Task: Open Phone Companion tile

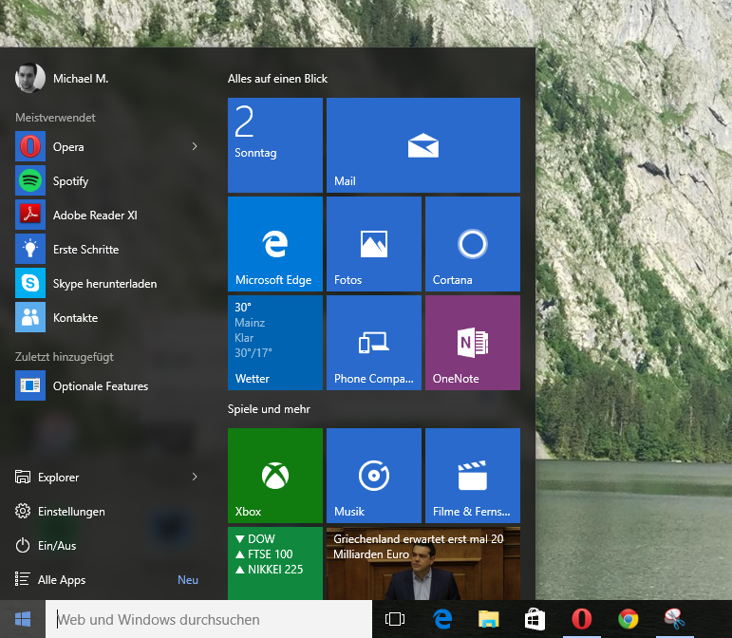Action: [x=373, y=343]
